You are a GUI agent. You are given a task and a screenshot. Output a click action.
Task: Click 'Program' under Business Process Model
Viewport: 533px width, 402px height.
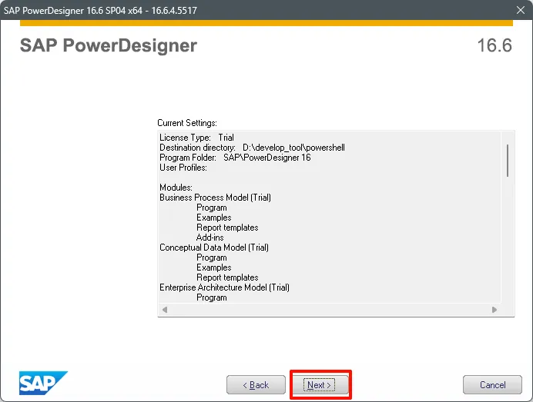[x=212, y=208]
